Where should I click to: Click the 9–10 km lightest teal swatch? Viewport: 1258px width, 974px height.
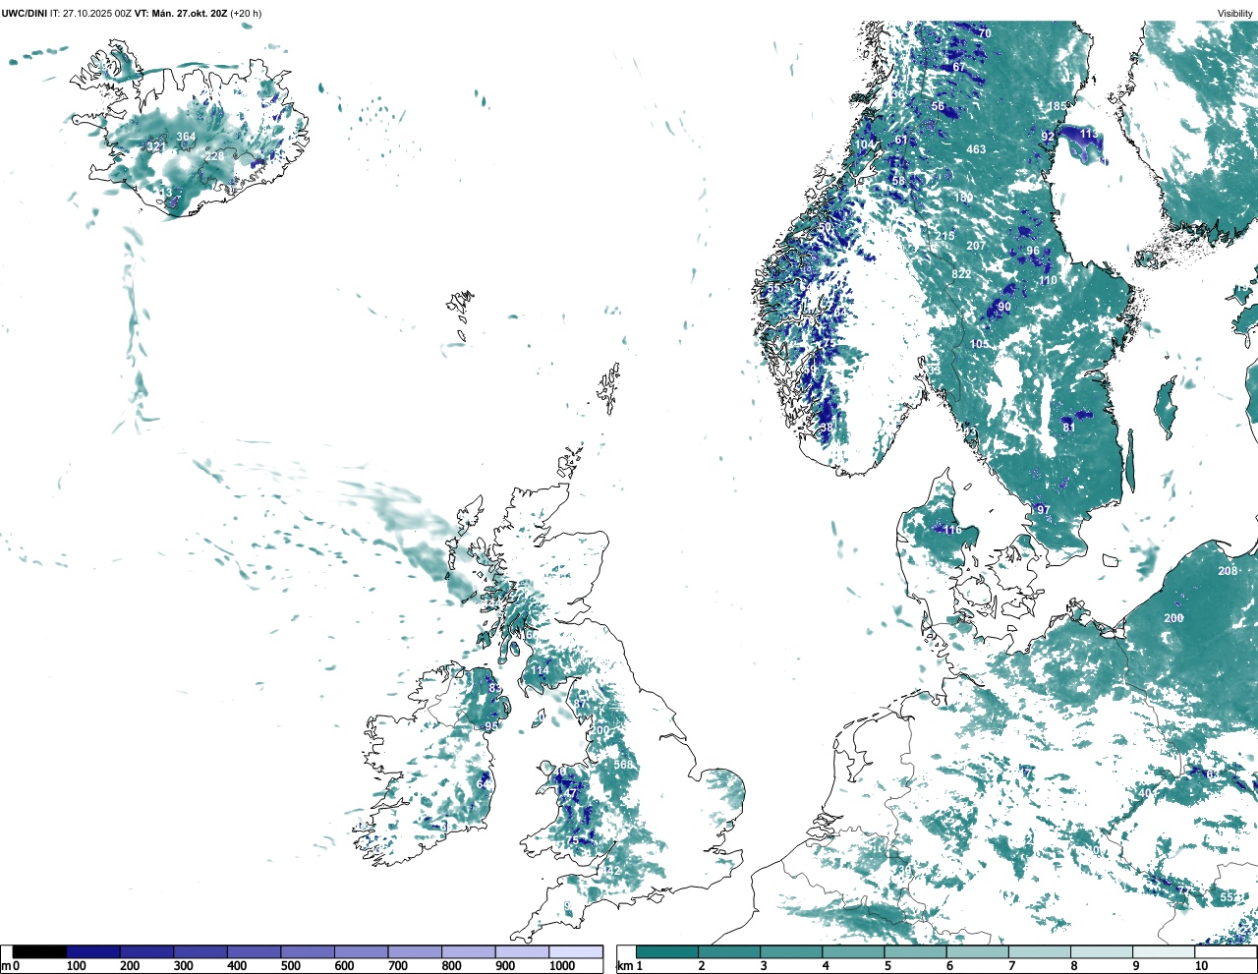click(1165, 951)
